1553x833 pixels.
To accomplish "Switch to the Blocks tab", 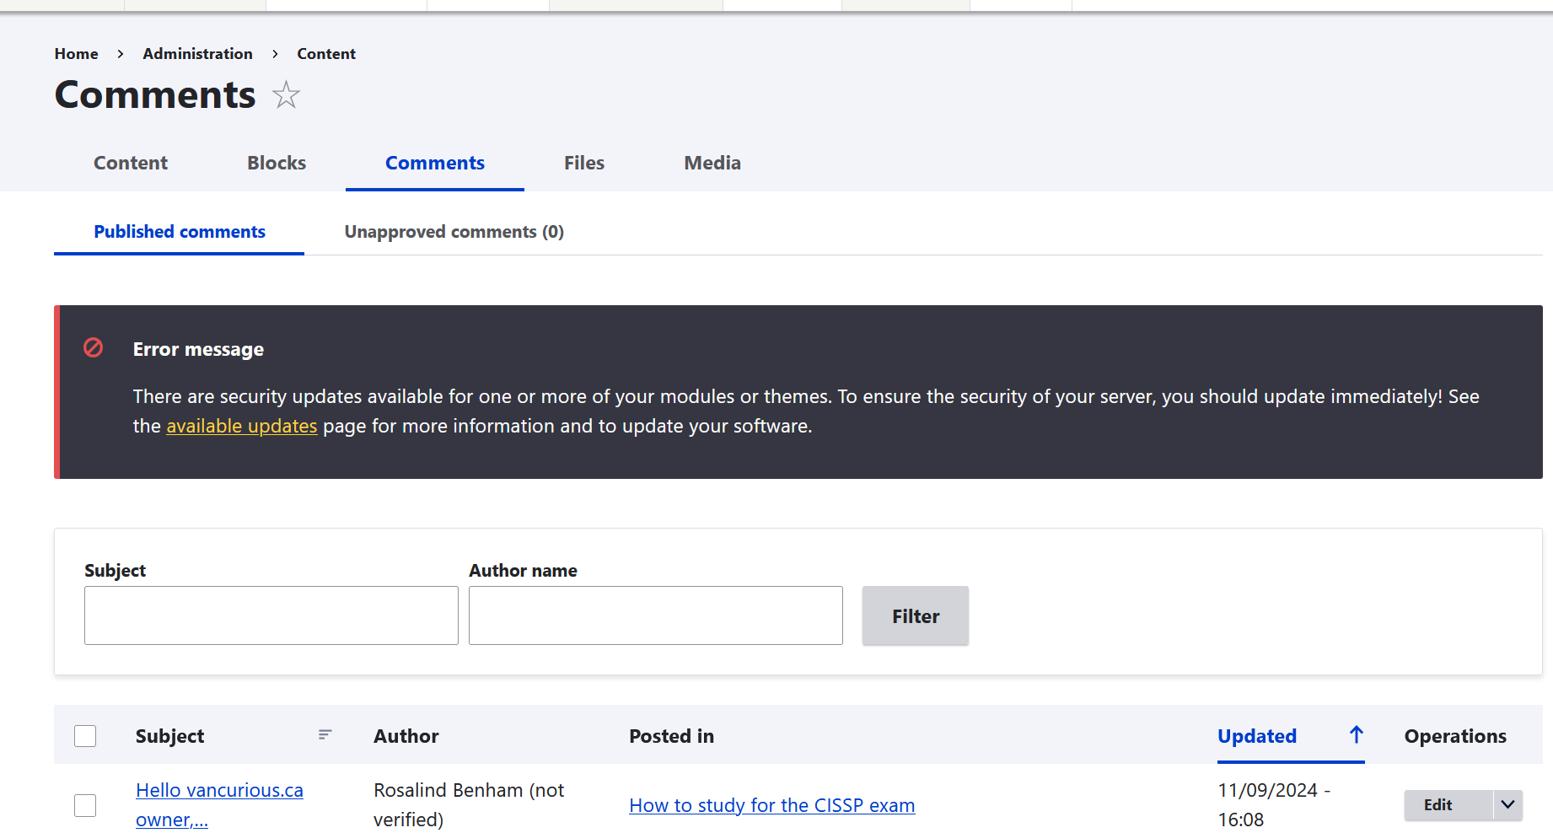I will [277, 163].
